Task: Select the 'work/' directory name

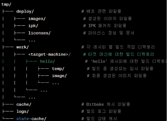Action: click(x=22, y=47)
